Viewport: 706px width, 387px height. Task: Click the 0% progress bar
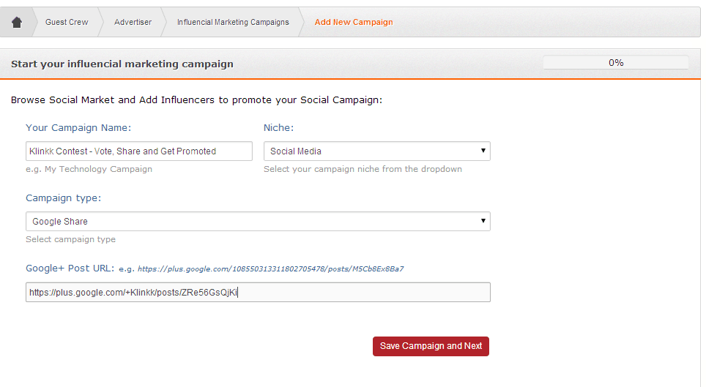[x=615, y=63]
